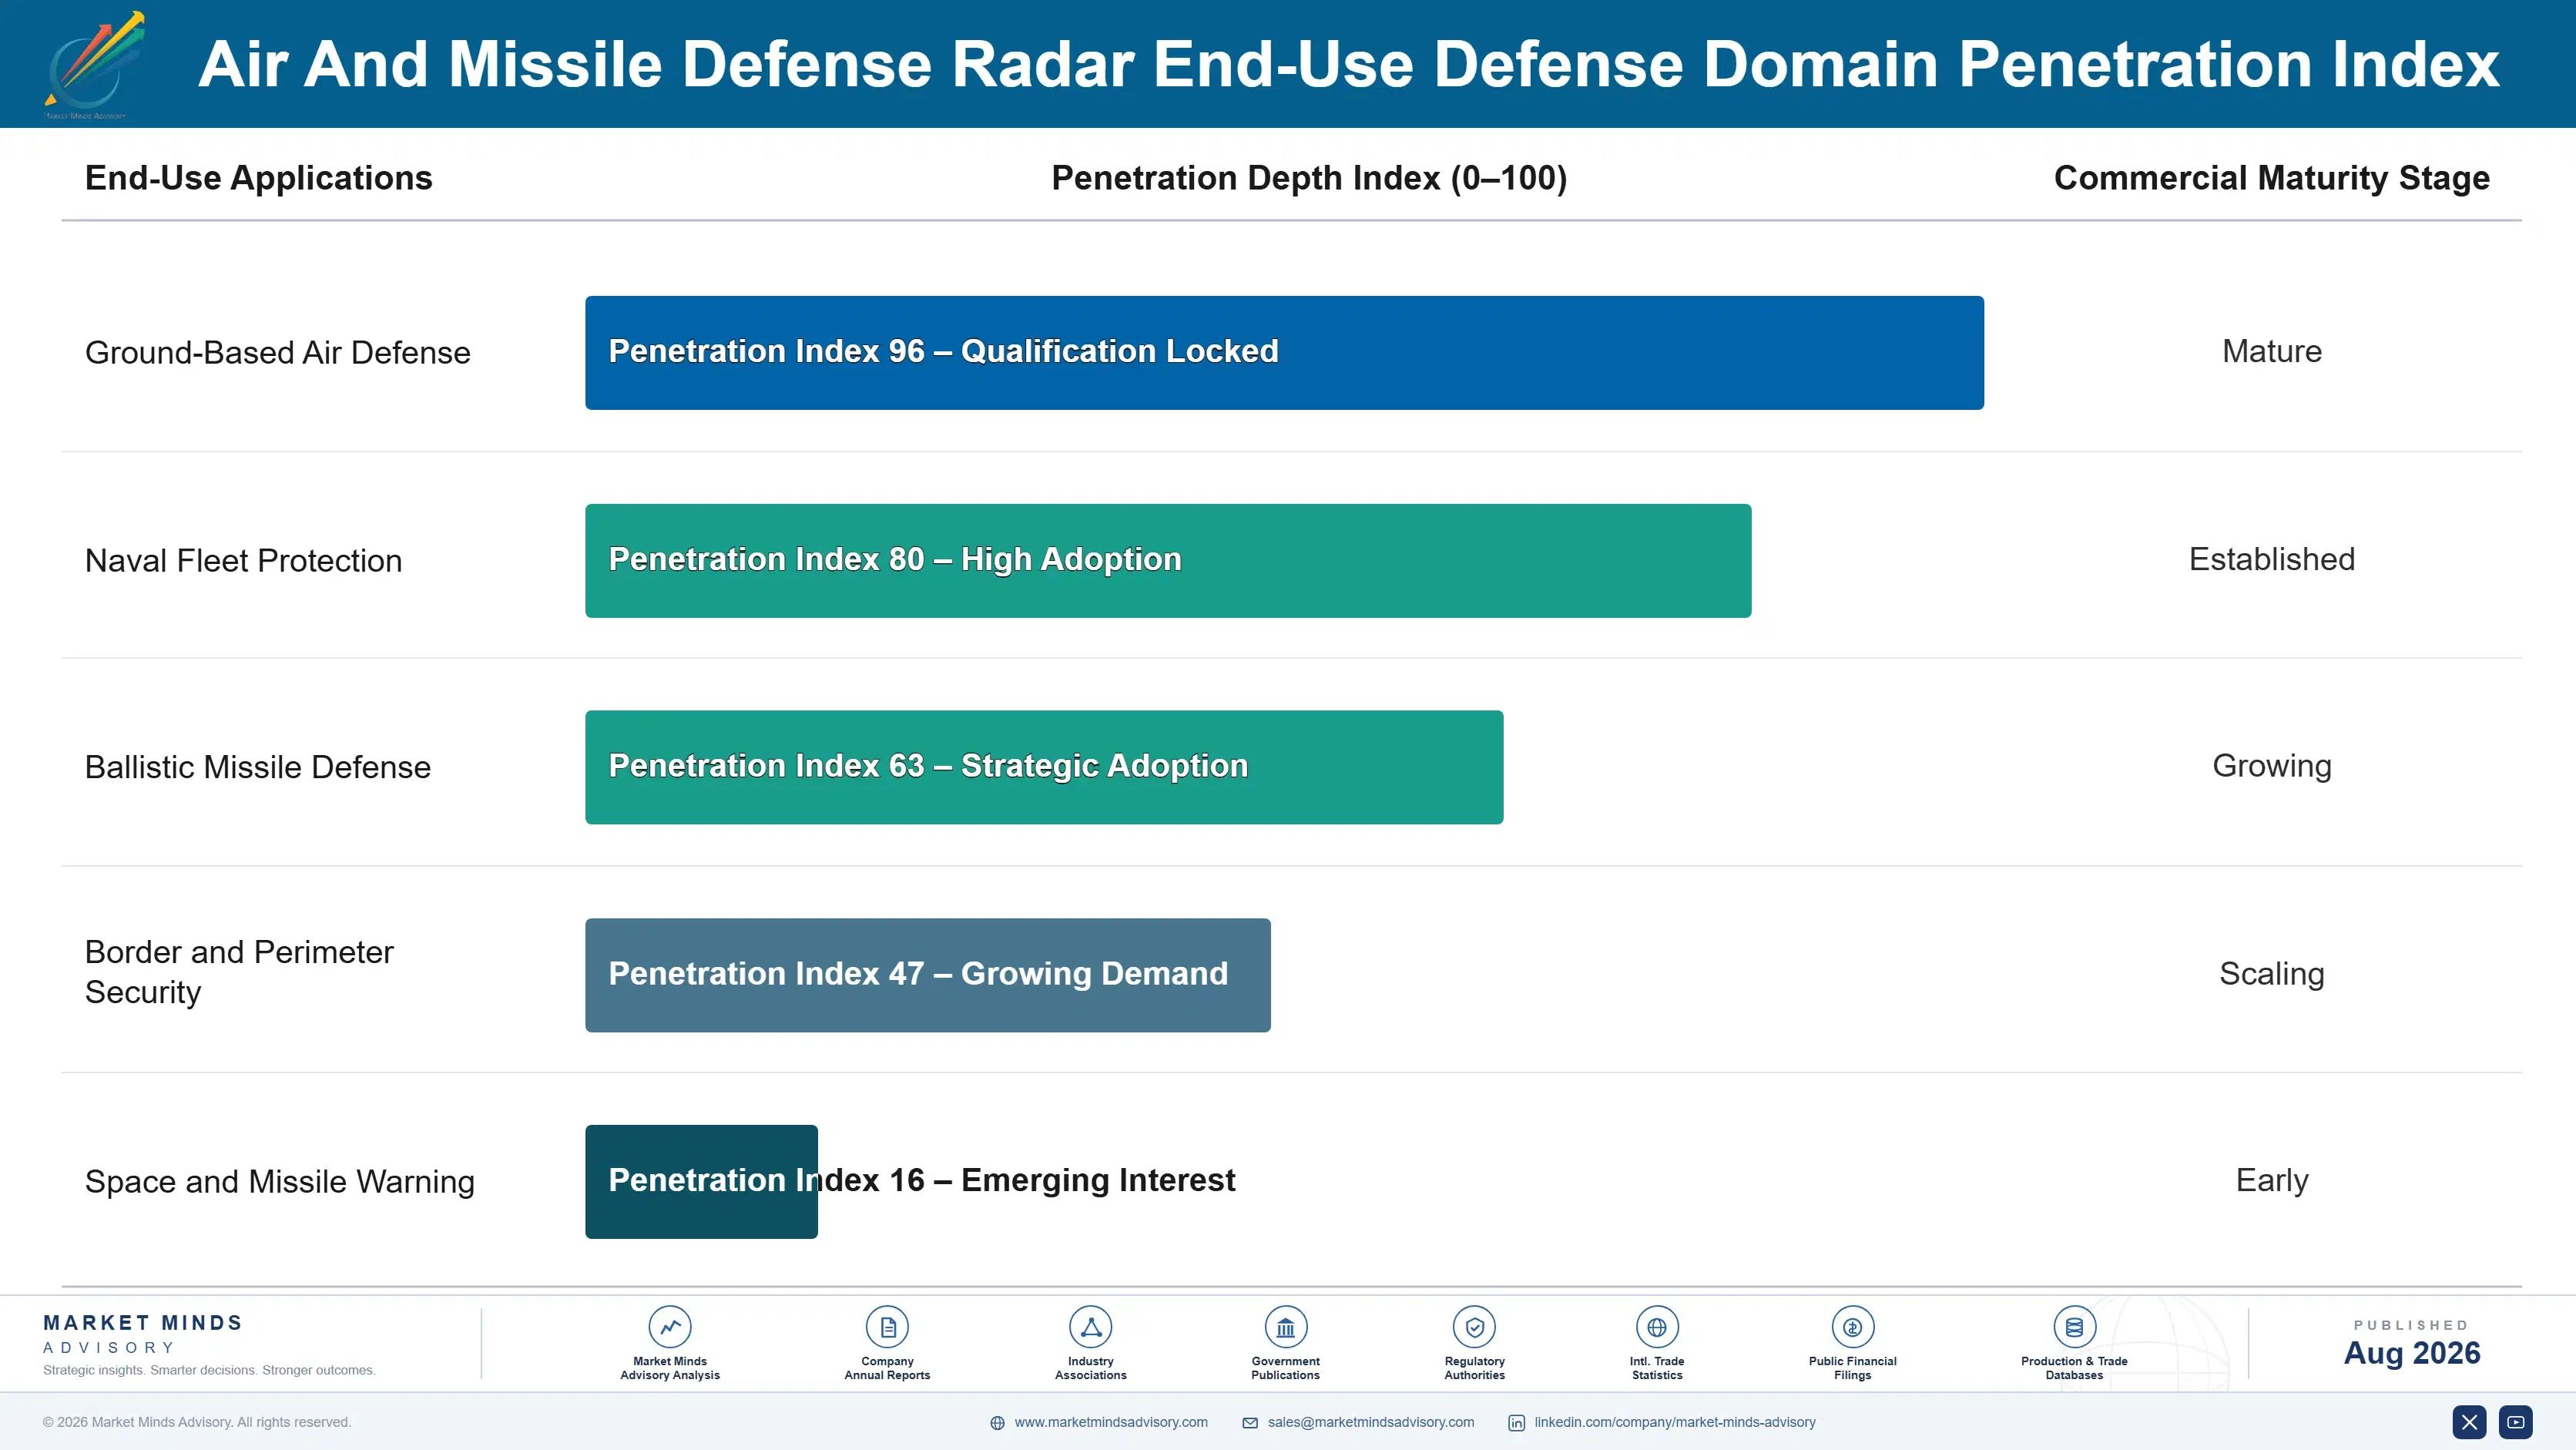Click sales@marketmindsadvisory.com email link
The height and width of the screenshot is (1450, 2576).
tap(1371, 1422)
